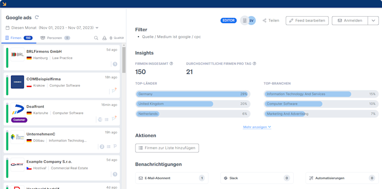The image size is (382, 189).
Task: Open the Automatisierungen notification card
Action: coord(342,178)
